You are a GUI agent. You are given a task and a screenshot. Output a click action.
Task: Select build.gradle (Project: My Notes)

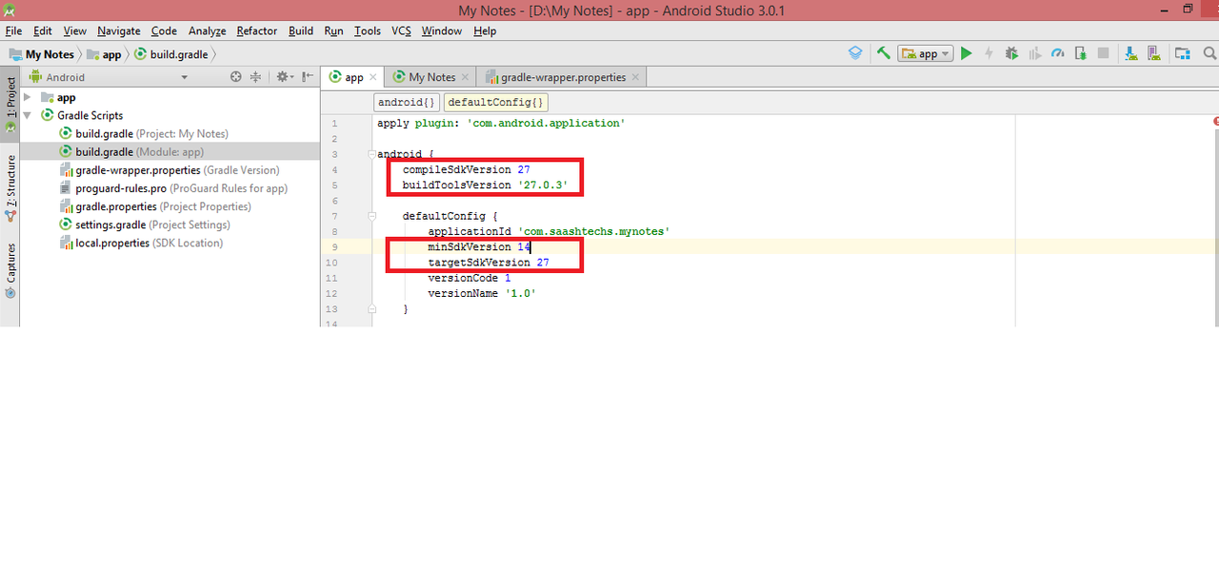click(x=144, y=133)
